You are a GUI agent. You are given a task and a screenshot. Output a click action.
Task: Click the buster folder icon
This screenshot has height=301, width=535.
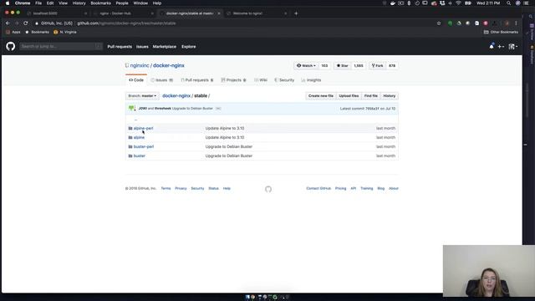coord(130,156)
